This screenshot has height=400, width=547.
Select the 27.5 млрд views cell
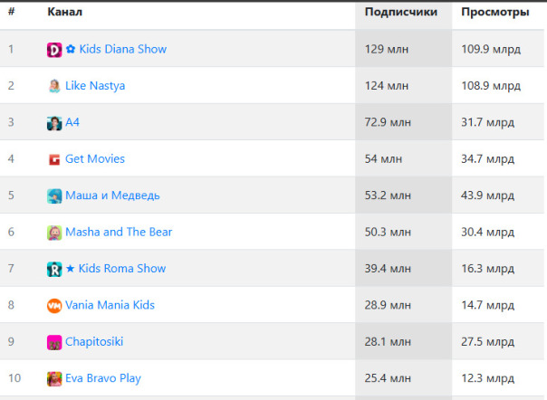coord(498,342)
